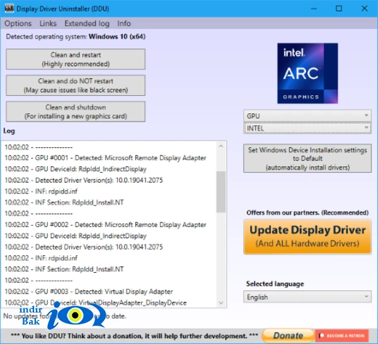Click the 'Selected language' label
This screenshot has width=378, height=344.
275,284
